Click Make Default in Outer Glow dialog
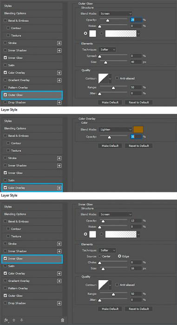Viewport: 177px width, 325px height. (x=110, y=103)
